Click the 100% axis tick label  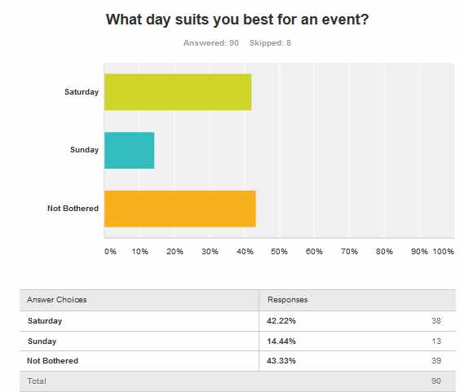pyautogui.click(x=443, y=252)
